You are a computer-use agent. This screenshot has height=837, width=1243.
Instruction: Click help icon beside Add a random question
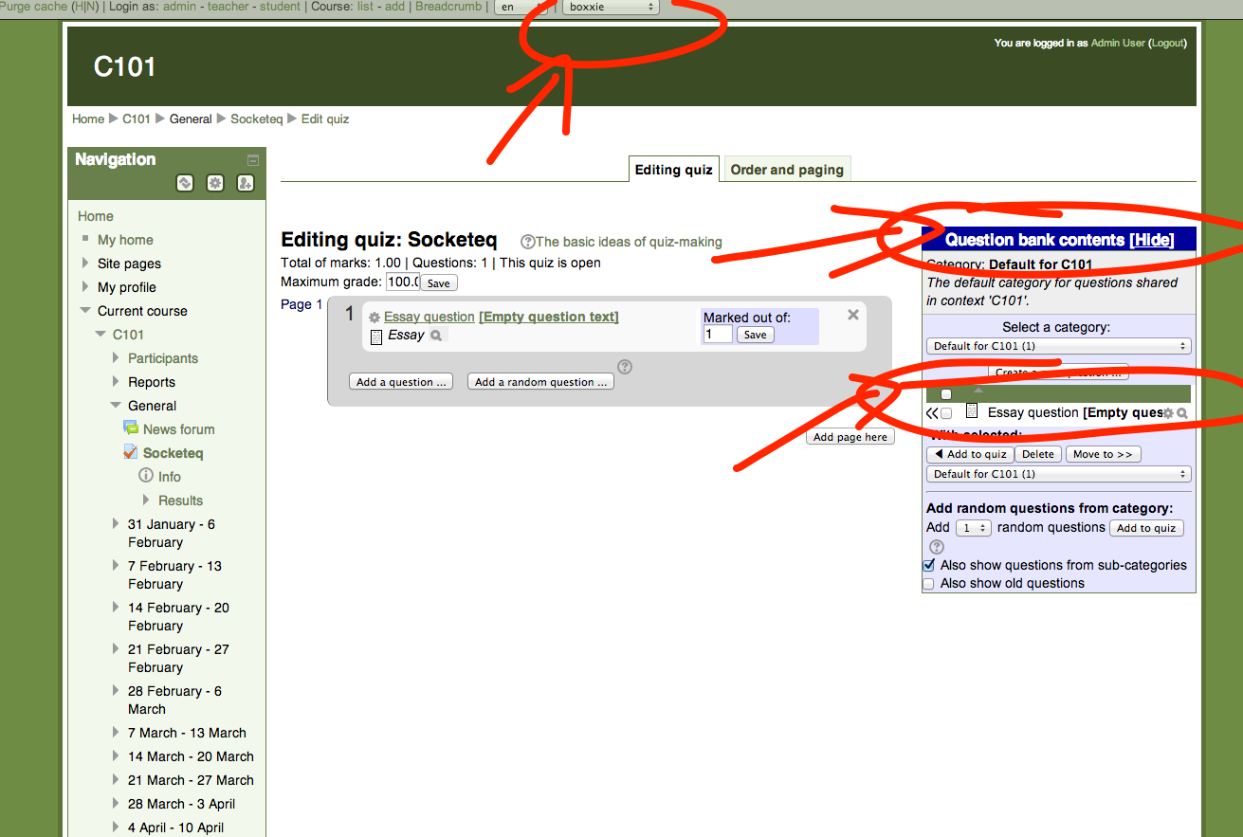(x=625, y=367)
